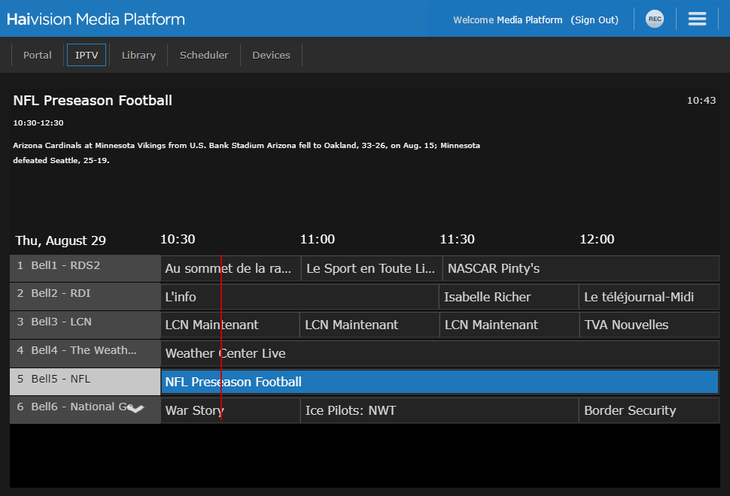The image size is (730, 496).
Task: Click the Sign Out link
Action: click(595, 19)
